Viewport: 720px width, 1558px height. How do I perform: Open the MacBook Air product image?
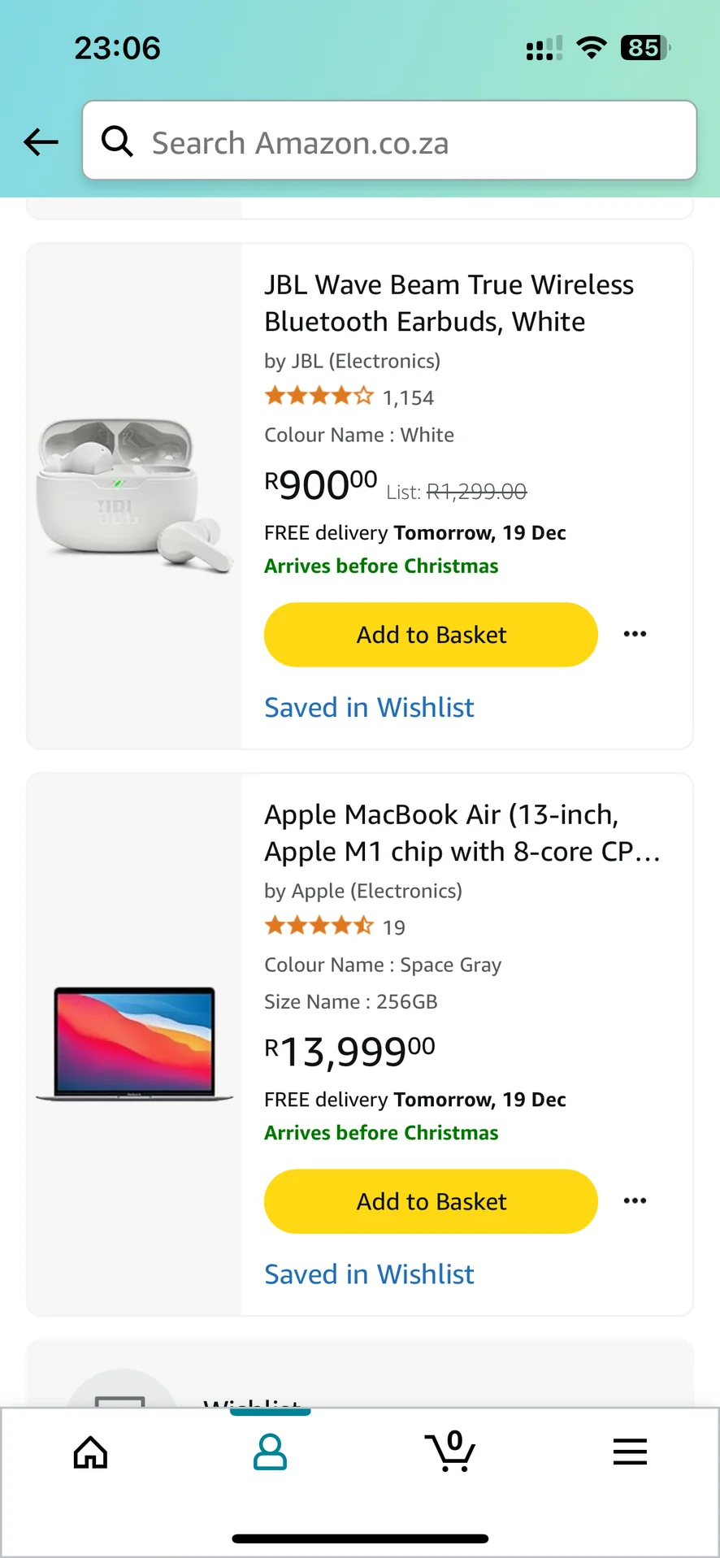pos(135,1044)
